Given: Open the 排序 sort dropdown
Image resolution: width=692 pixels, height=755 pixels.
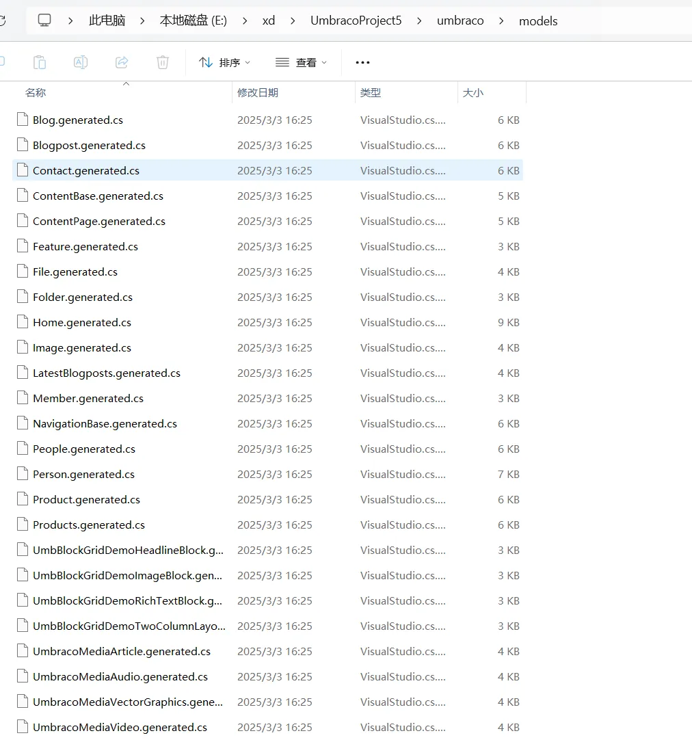Looking at the screenshot, I should click(224, 63).
